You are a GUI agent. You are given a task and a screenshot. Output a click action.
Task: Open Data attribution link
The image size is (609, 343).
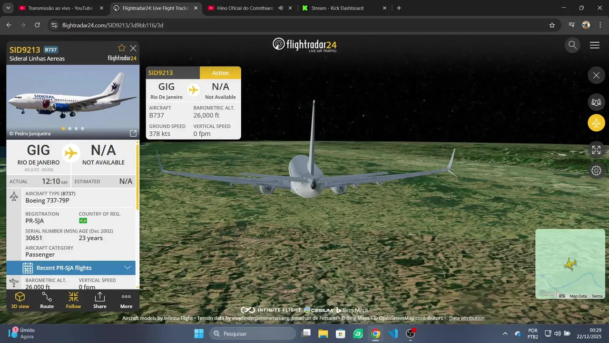(467, 318)
